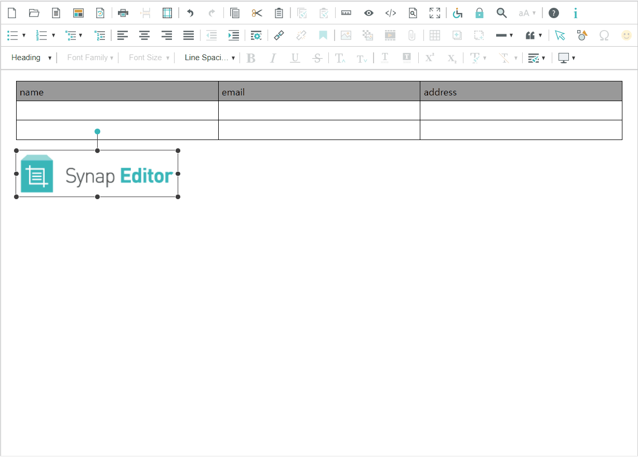
Task: Click the 'name' table header cell
Action: pos(117,91)
